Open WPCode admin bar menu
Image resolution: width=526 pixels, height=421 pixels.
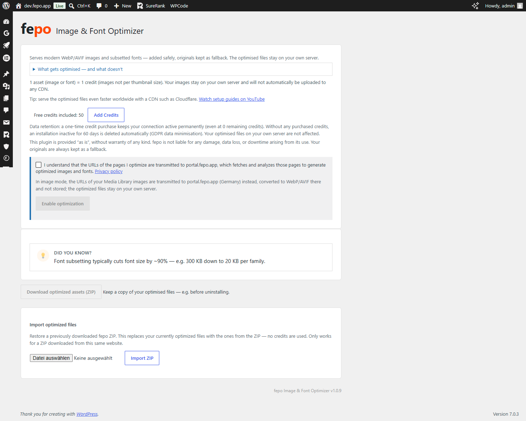(x=179, y=6)
